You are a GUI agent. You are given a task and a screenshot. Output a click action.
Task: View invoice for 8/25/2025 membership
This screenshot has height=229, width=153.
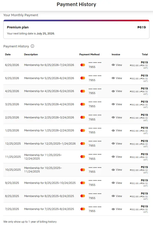point(117,196)
